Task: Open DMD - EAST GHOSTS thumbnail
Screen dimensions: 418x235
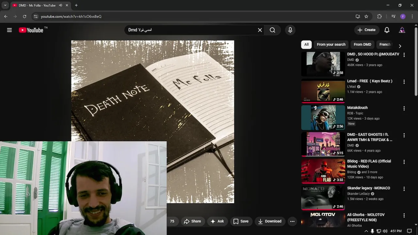Action: coord(323,144)
